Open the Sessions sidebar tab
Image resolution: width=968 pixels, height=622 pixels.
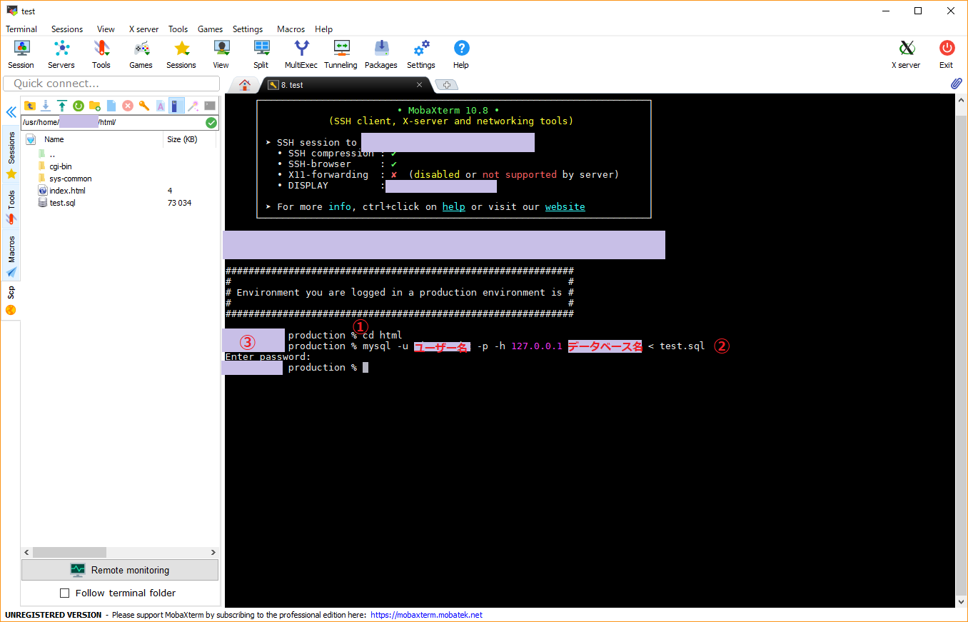click(x=11, y=155)
